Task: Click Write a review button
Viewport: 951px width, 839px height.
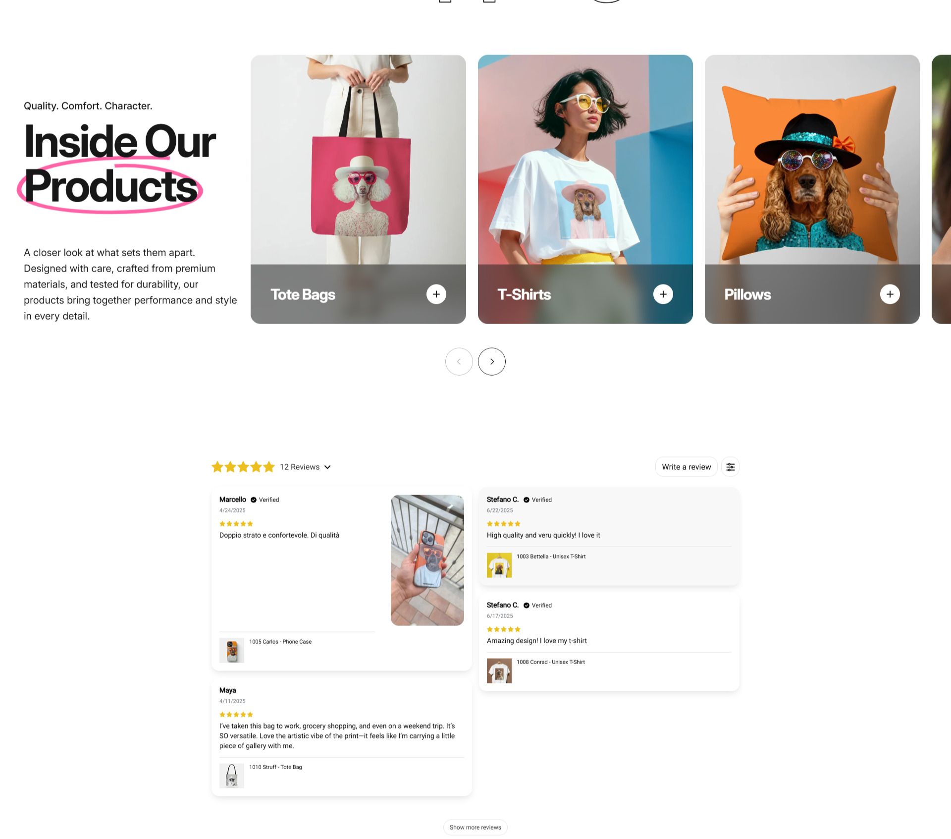Action: [x=686, y=467]
